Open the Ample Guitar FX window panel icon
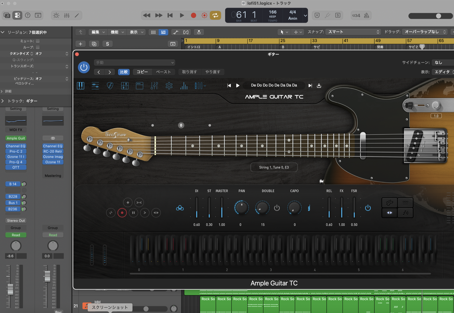The height and width of the screenshot is (313, 454). (139, 86)
